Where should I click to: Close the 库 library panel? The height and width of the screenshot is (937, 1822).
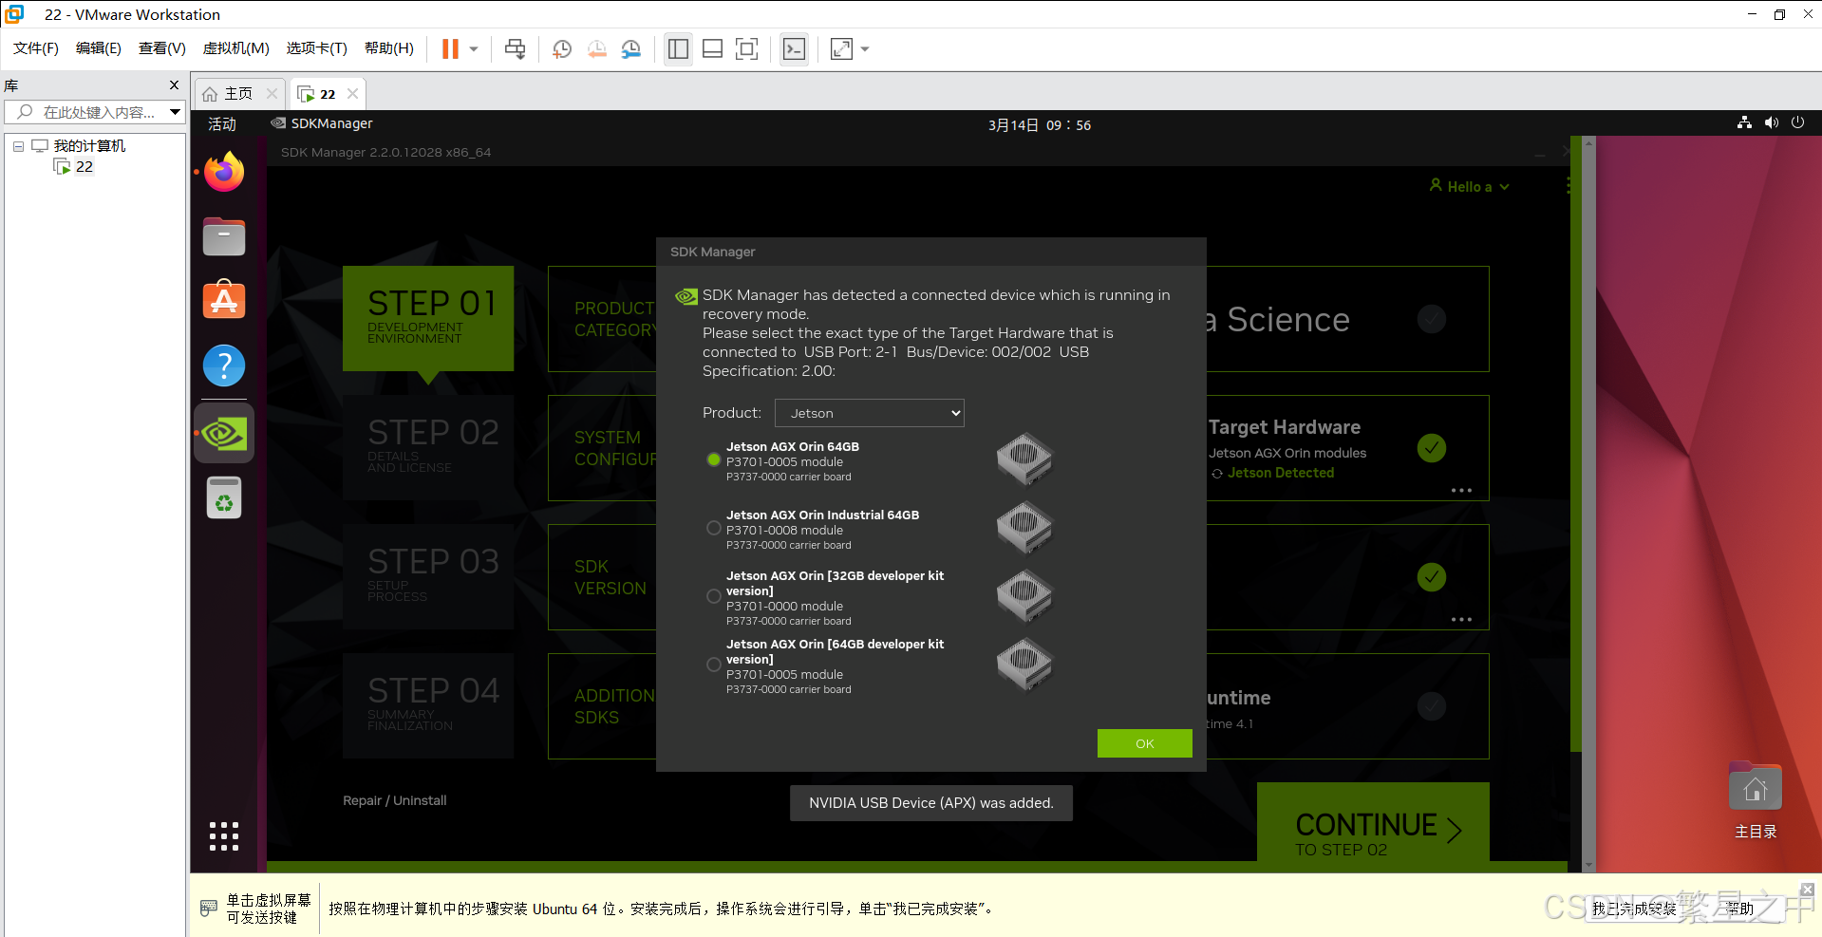(174, 85)
